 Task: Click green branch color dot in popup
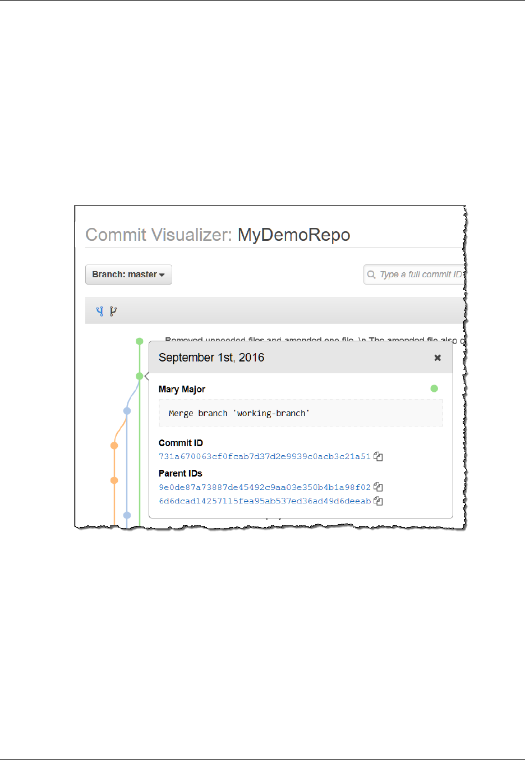(434, 388)
